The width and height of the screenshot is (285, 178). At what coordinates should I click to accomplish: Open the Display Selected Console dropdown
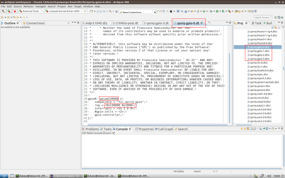click(x=270, y=129)
